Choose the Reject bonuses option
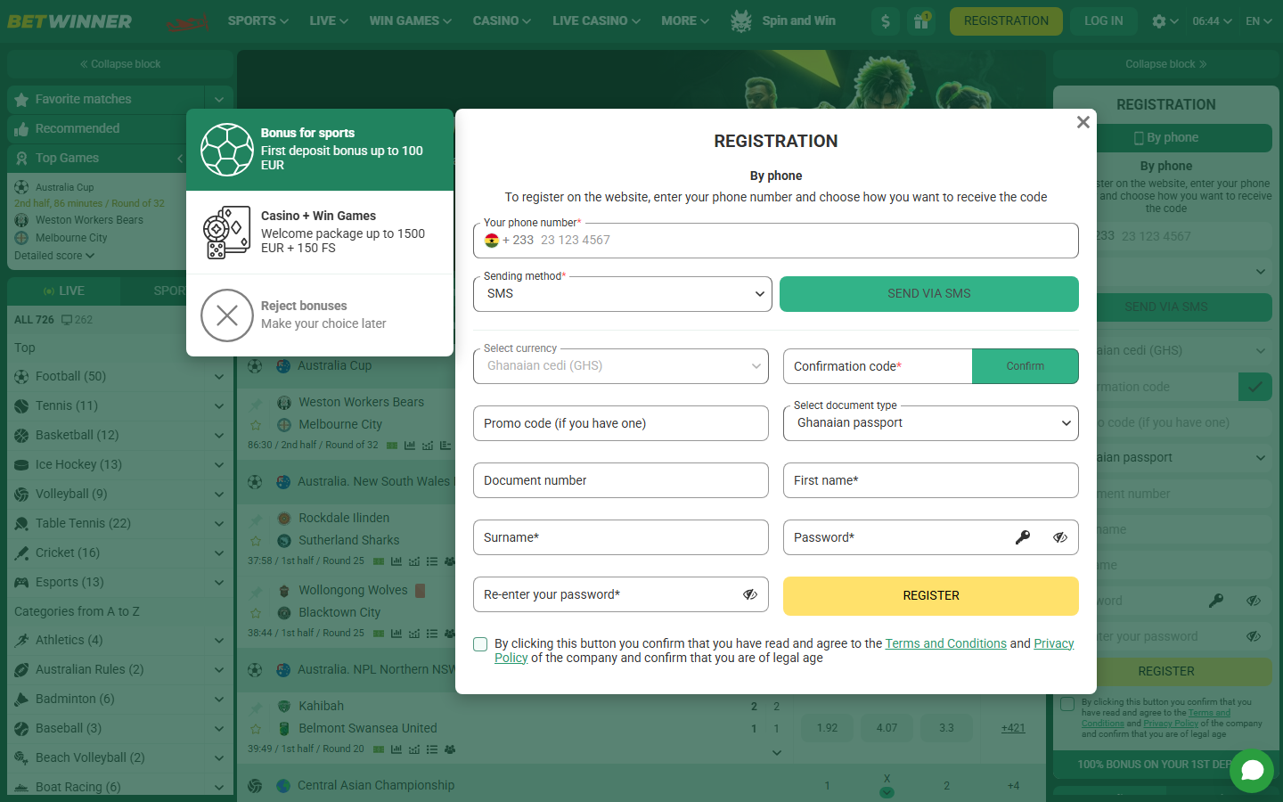This screenshot has height=802, width=1283. click(x=320, y=315)
